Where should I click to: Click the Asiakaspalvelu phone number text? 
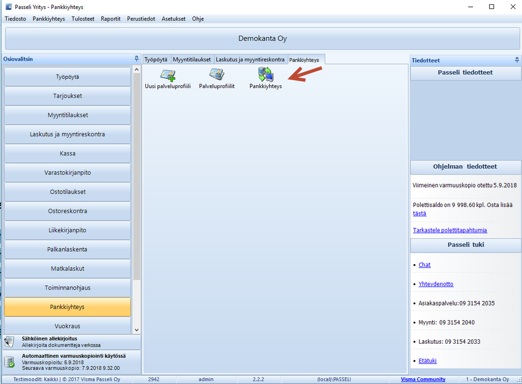pyautogui.click(x=457, y=303)
